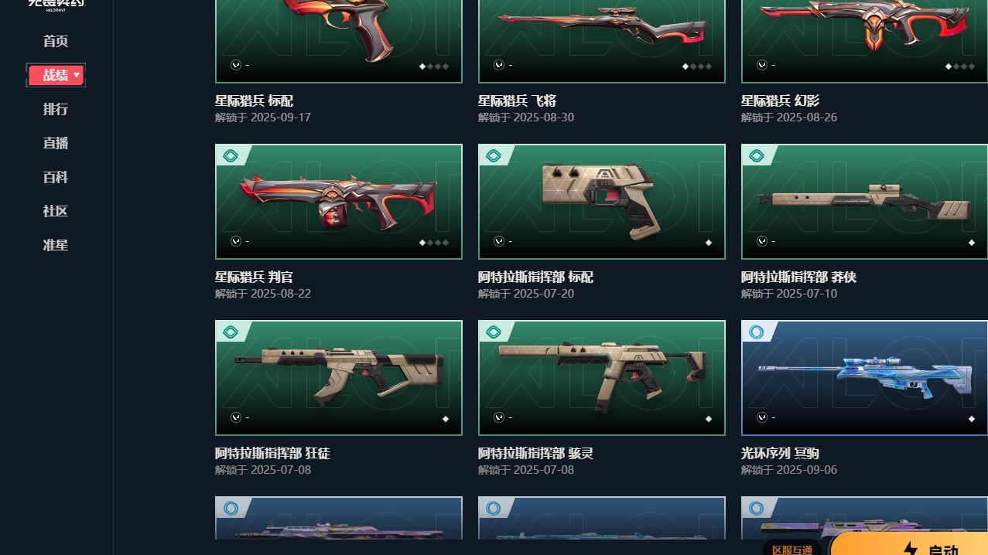Image resolution: width=988 pixels, height=555 pixels.
Task: Open the 首页 sidebar item
Action: (56, 41)
